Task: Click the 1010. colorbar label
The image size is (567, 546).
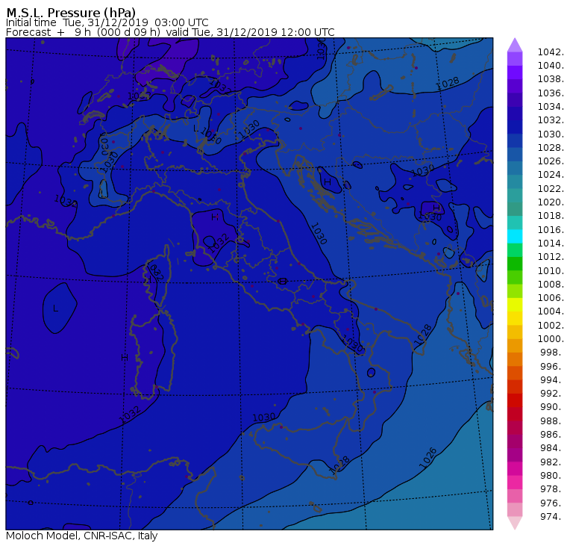Action: pos(551,270)
